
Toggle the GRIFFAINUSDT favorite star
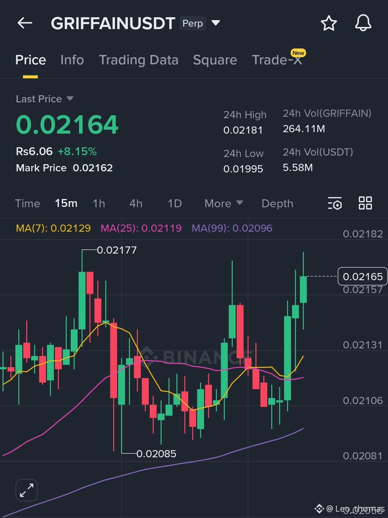(329, 23)
